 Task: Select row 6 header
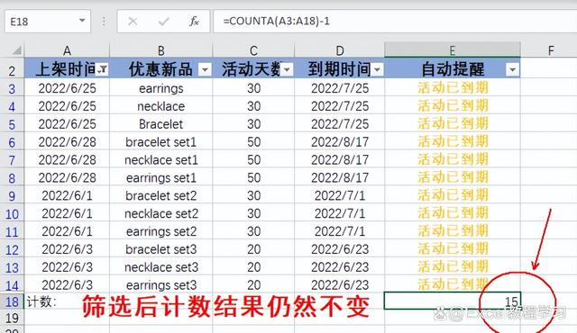click(x=12, y=142)
